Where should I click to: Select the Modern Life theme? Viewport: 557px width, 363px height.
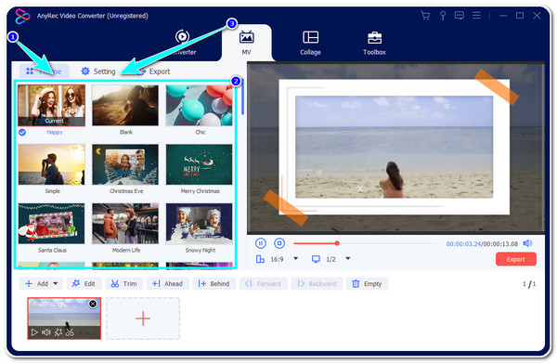[x=125, y=224]
